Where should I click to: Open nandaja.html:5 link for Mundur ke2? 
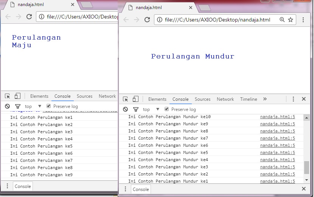[x=278, y=174]
